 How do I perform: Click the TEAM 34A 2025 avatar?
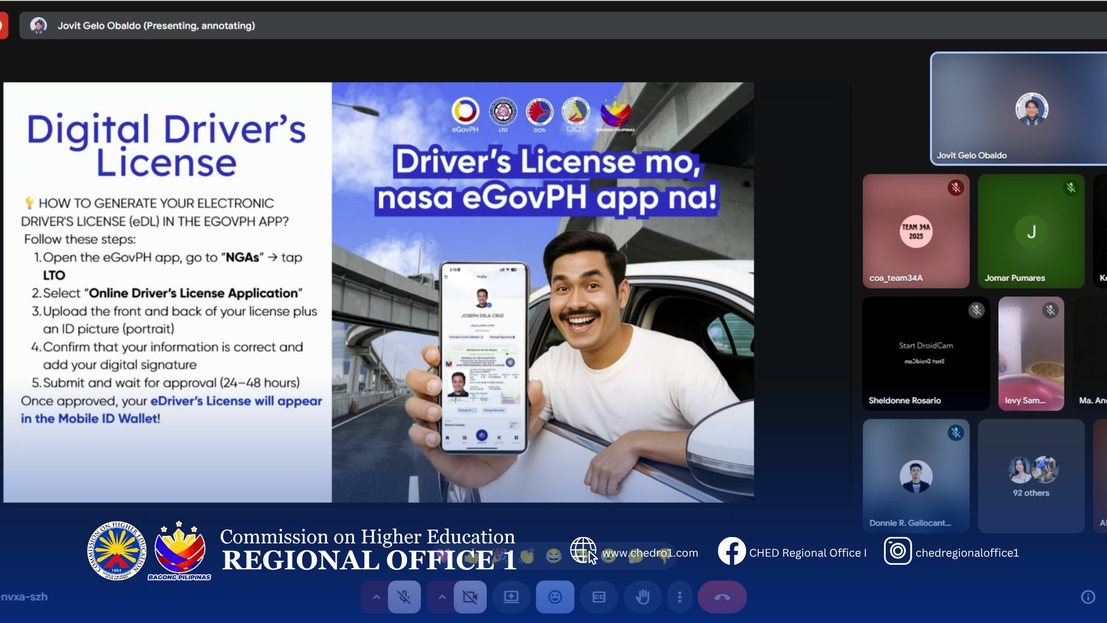coord(916,231)
